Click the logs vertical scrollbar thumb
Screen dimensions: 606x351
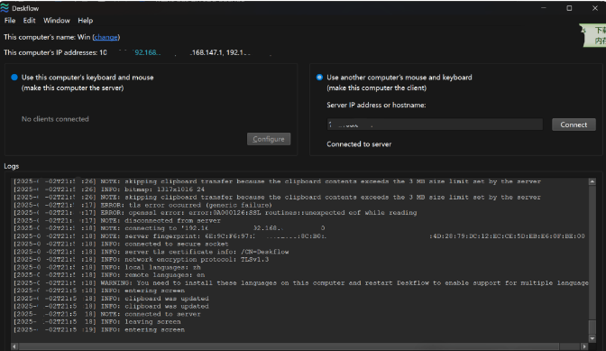tap(592, 327)
